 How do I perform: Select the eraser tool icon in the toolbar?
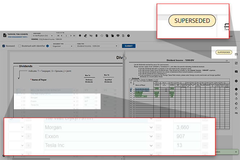coord(86,35)
